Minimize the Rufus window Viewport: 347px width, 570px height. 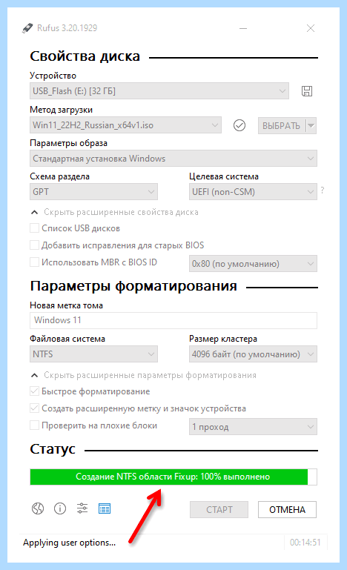pos(243,28)
